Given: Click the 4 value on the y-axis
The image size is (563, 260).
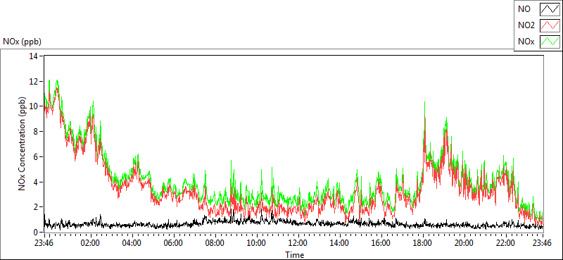Looking at the screenshot, I should coord(37,182).
